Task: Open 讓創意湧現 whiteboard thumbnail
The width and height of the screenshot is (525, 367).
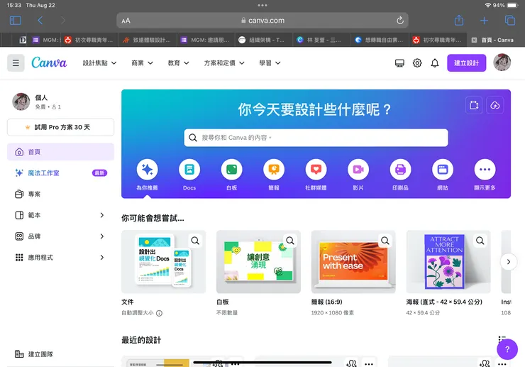Action: coord(258,262)
